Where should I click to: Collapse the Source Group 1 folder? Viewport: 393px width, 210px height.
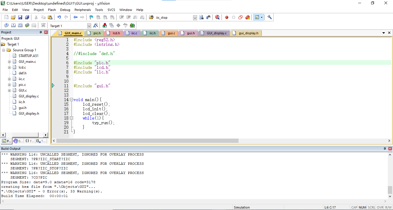4,50
